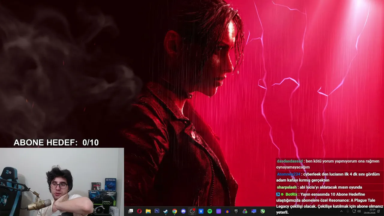
Task: Open the blue monitor app on the taskbar
Action: click(254, 211)
